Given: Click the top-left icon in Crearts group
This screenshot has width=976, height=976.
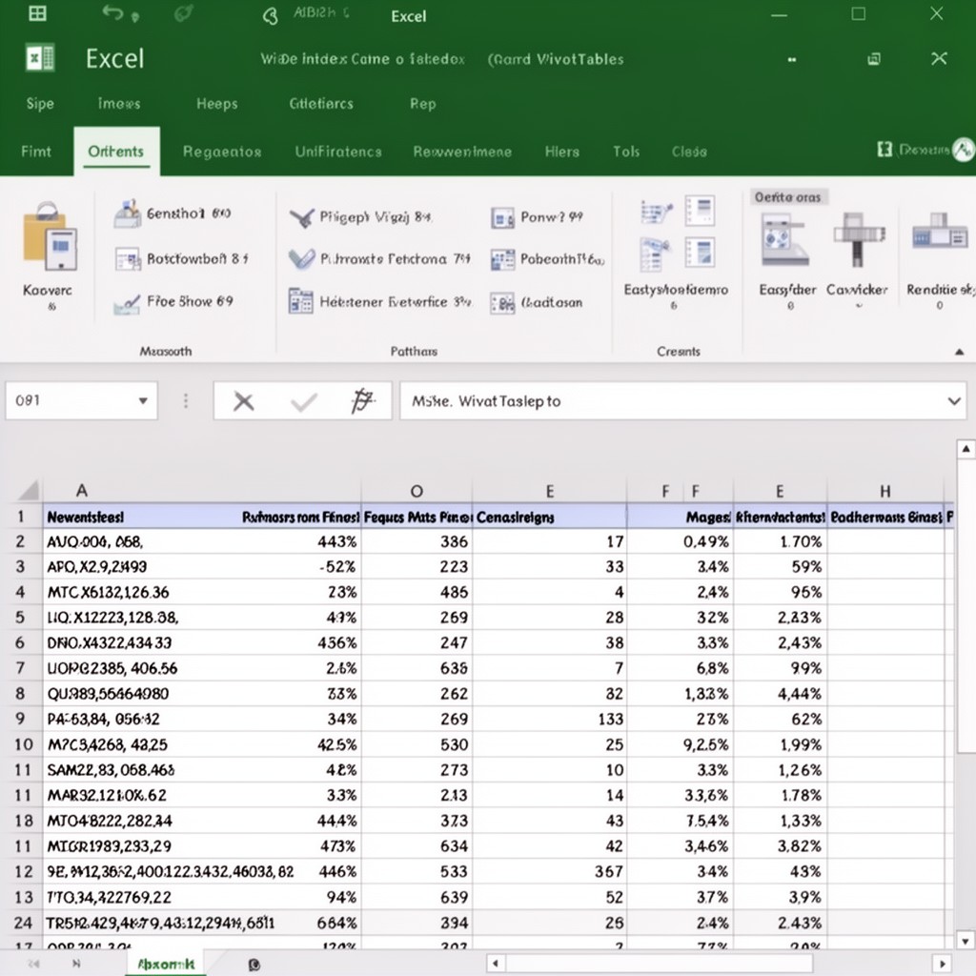Looking at the screenshot, I should point(656,213).
